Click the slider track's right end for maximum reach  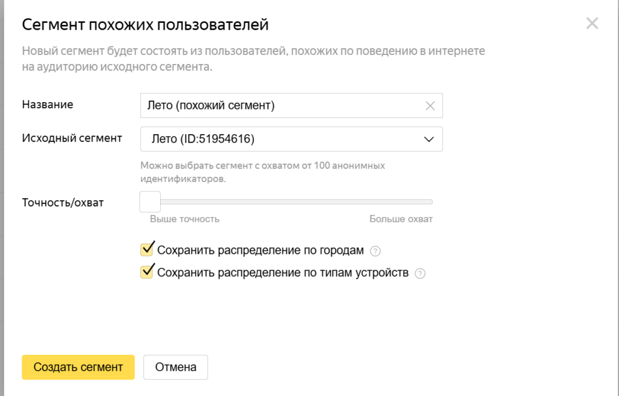point(430,202)
